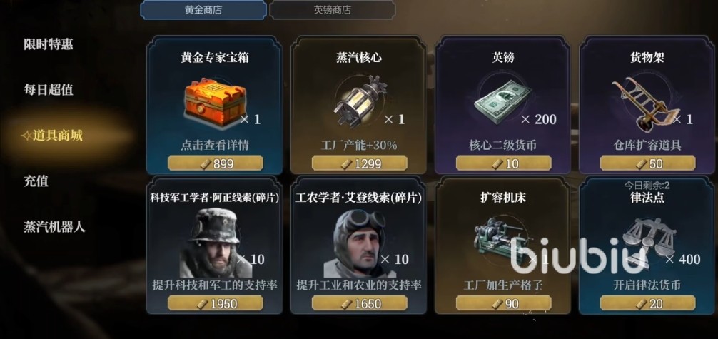This screenshot has width=718, height=339.
Task: Open the 充值 recharge section
Action: (x=36, y=181)
